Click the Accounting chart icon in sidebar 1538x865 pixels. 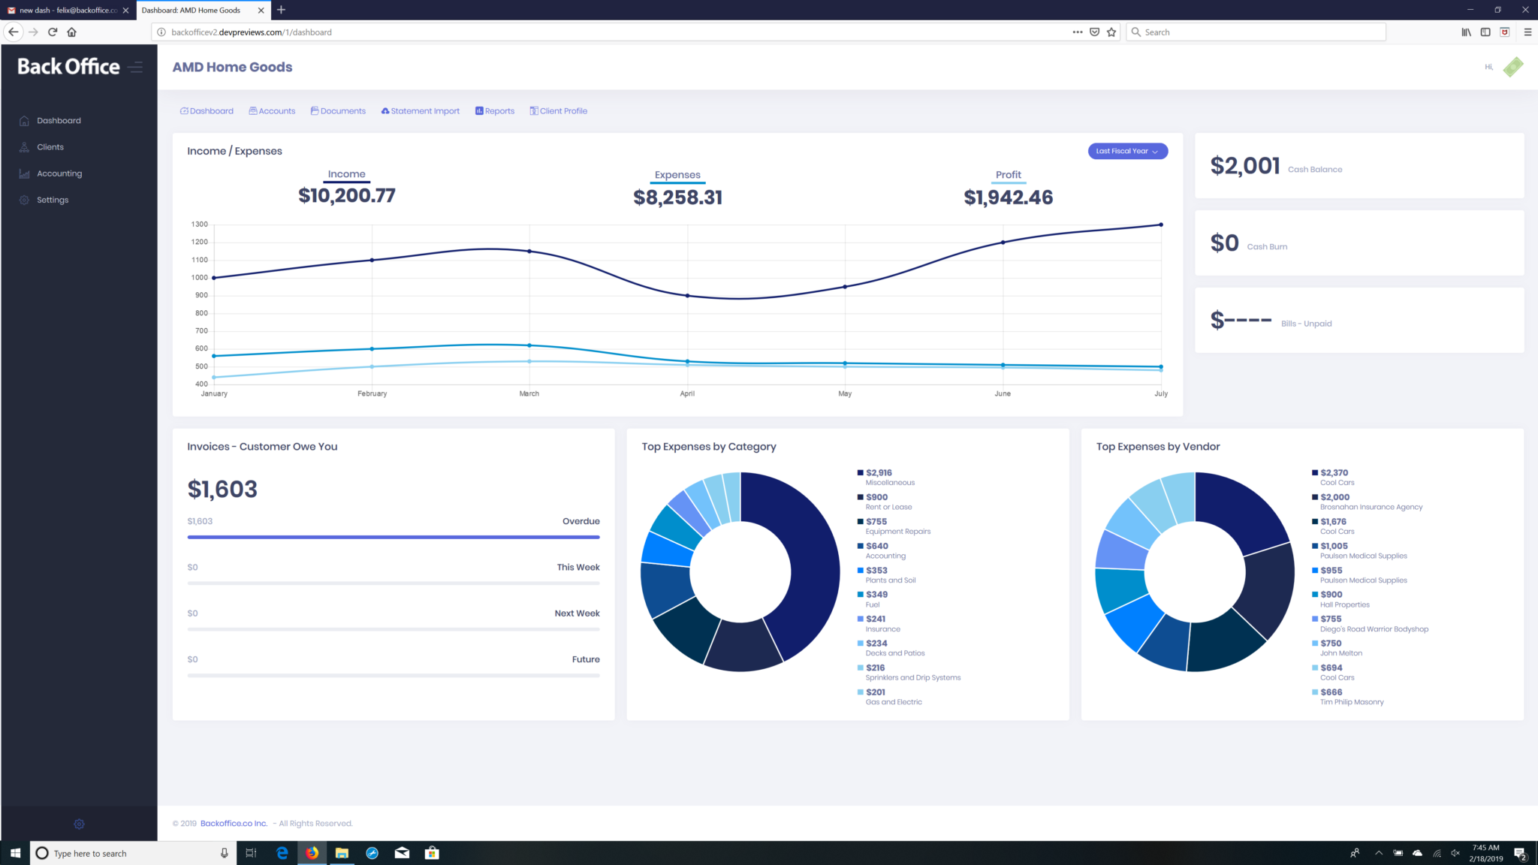click(24, 173)
